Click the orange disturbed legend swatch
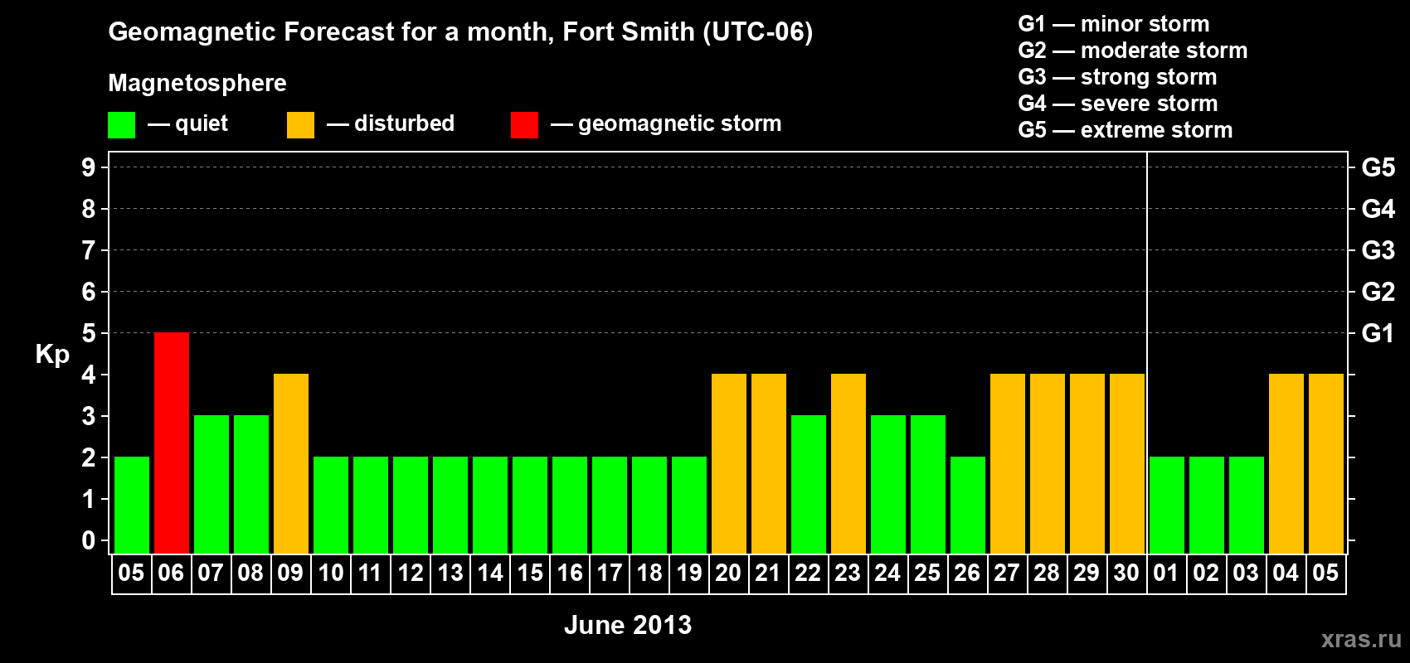1410x663 pixels. [300, 125]
